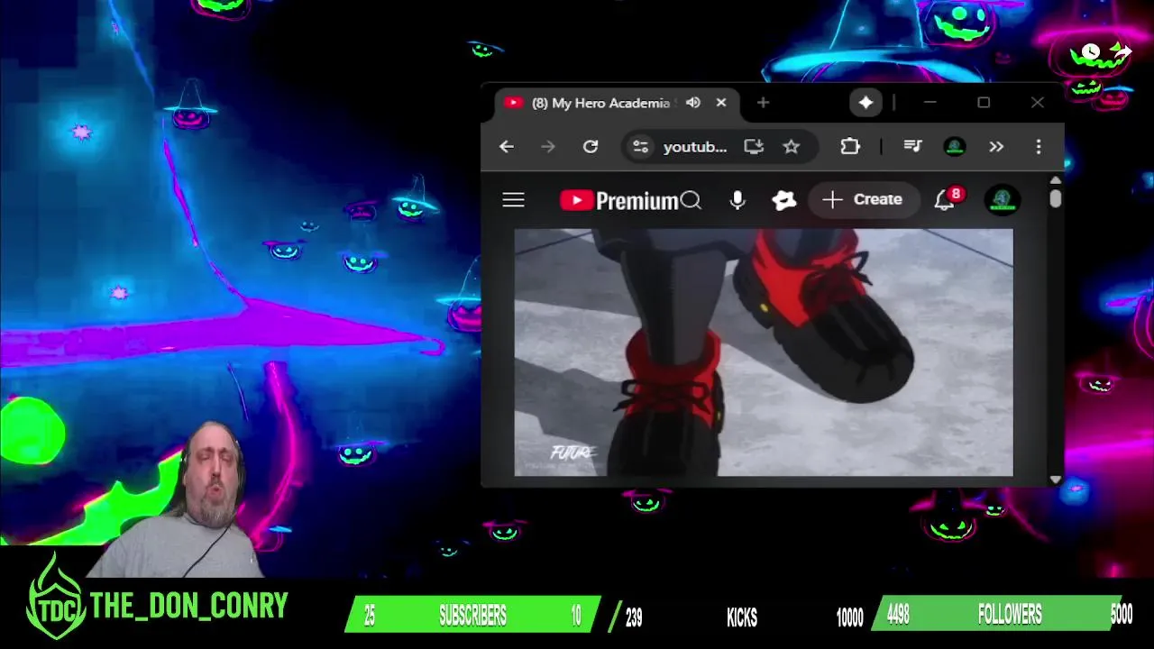Screen dimensions: 1154x649
Task: Click the Gemini sparkle icon in title bar
Action: 865,103
